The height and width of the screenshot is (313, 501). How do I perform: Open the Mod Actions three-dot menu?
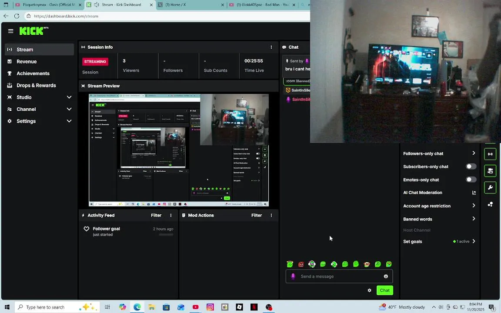[x=271, y=215]
